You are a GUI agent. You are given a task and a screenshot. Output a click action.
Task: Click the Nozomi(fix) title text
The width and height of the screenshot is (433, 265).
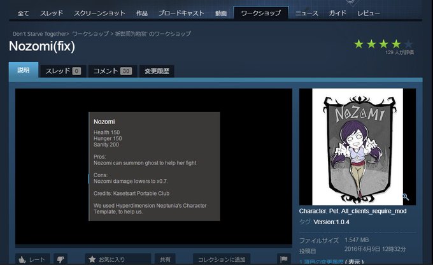[x=42, y=46]
